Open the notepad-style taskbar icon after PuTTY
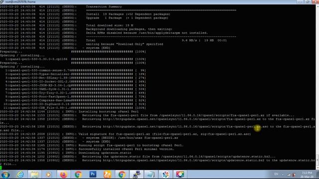 point(151,175)
